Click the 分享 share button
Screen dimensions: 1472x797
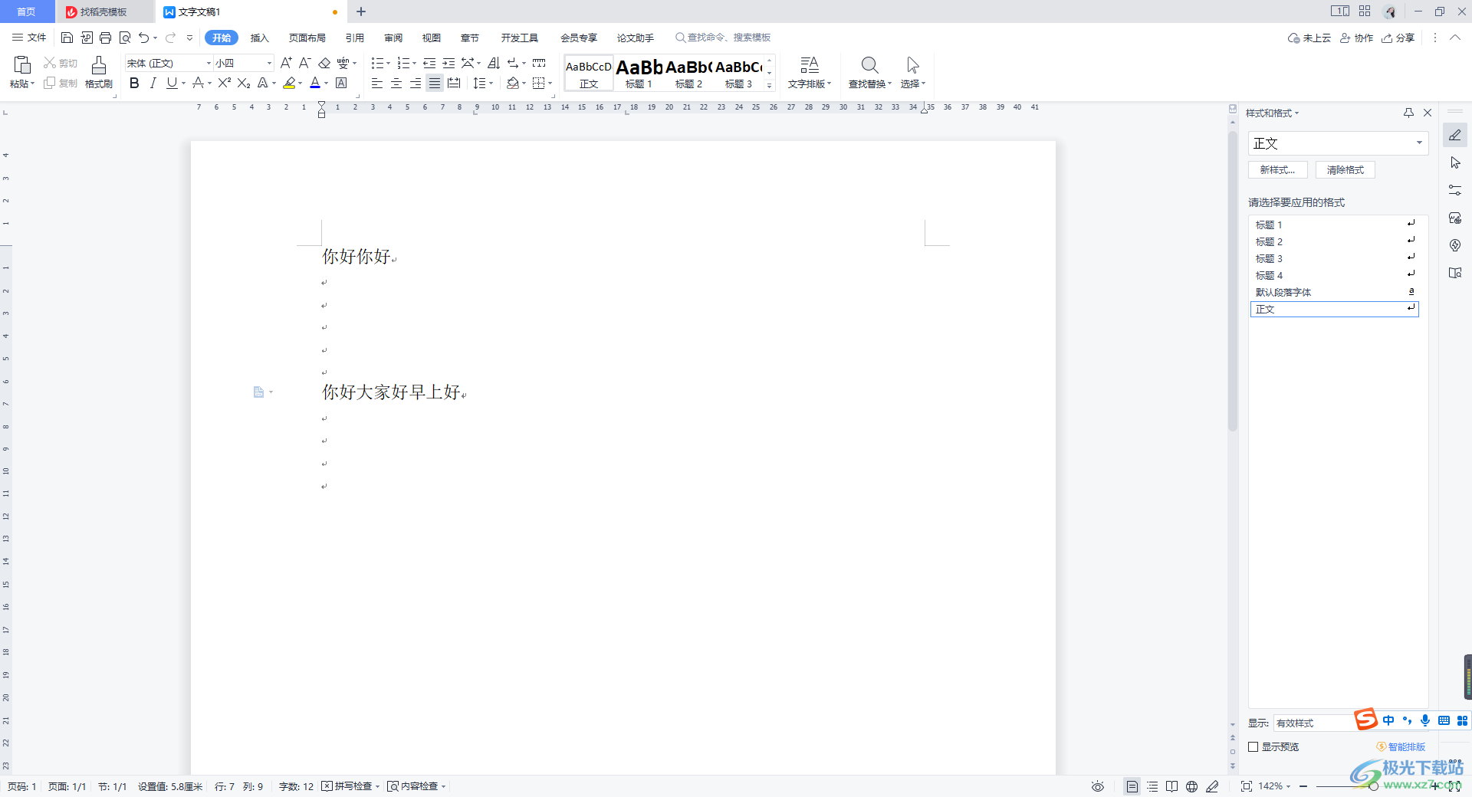[x=1398, y=38]
